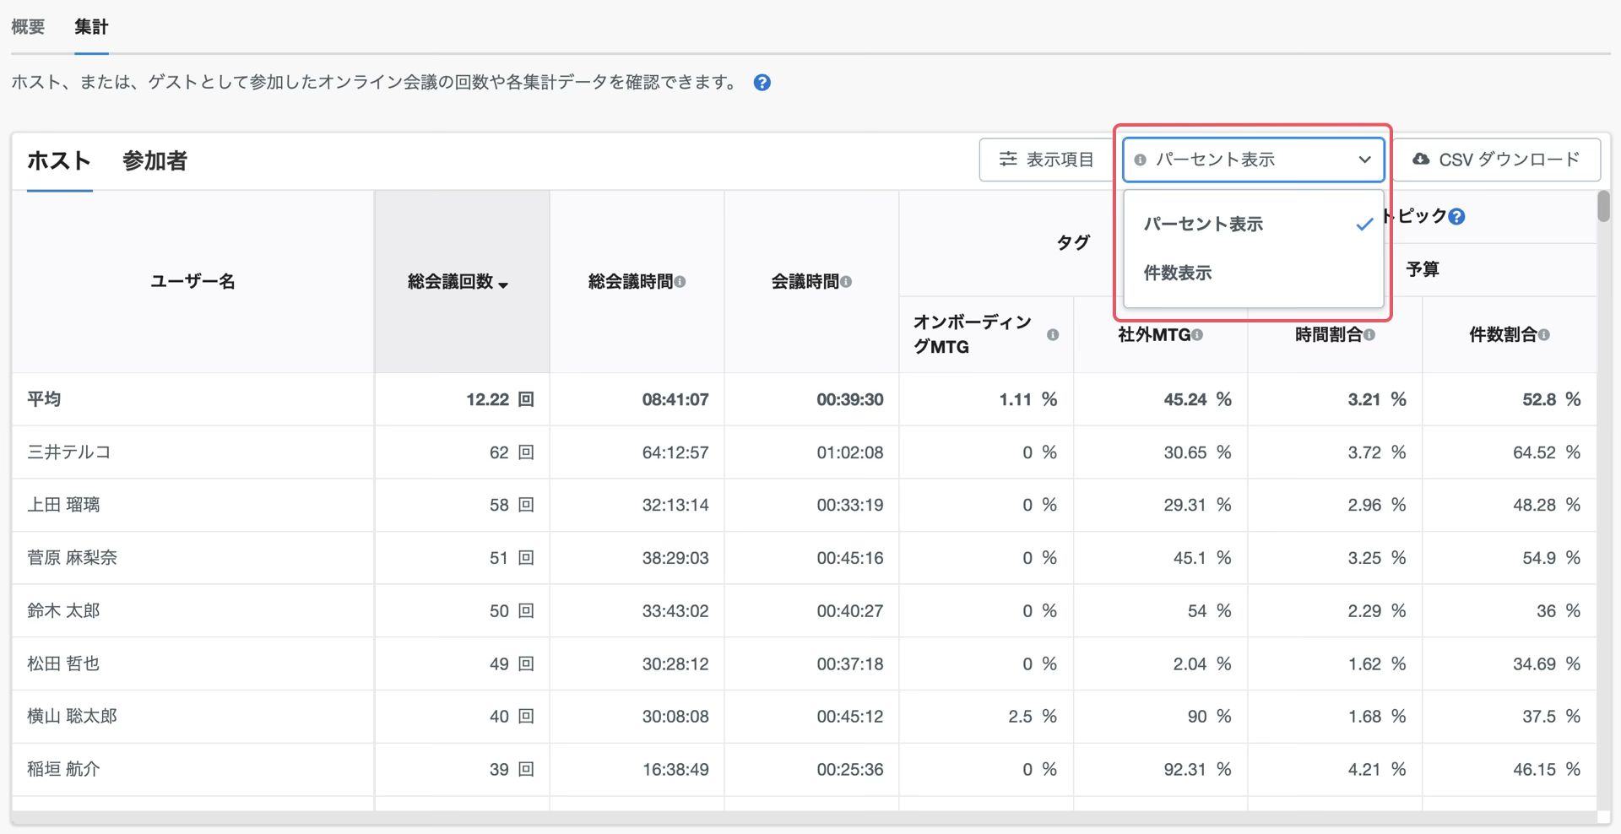
Task: Select user 松田 哲也 in the table
Action: click(x=63, y=663)
